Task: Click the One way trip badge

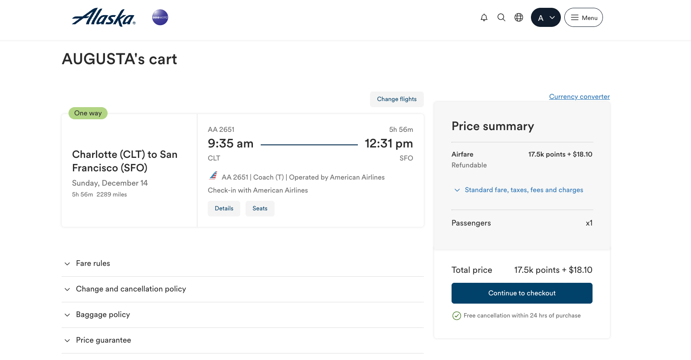Action: 88,113
